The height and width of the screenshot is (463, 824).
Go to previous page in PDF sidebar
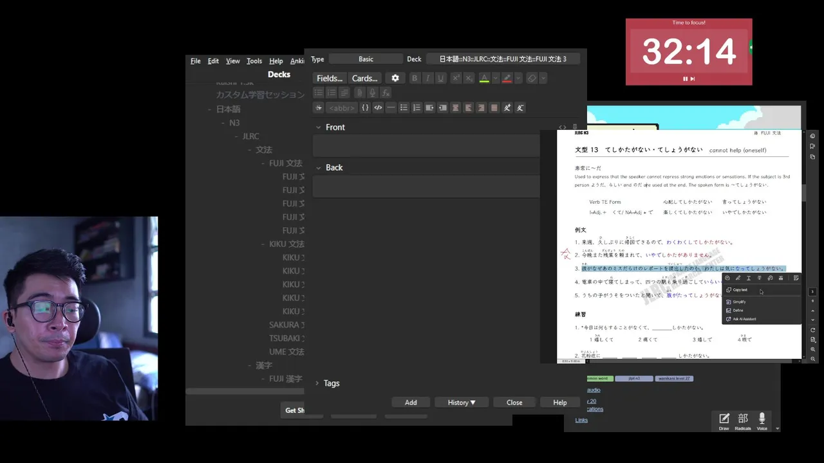coord(813,311)
